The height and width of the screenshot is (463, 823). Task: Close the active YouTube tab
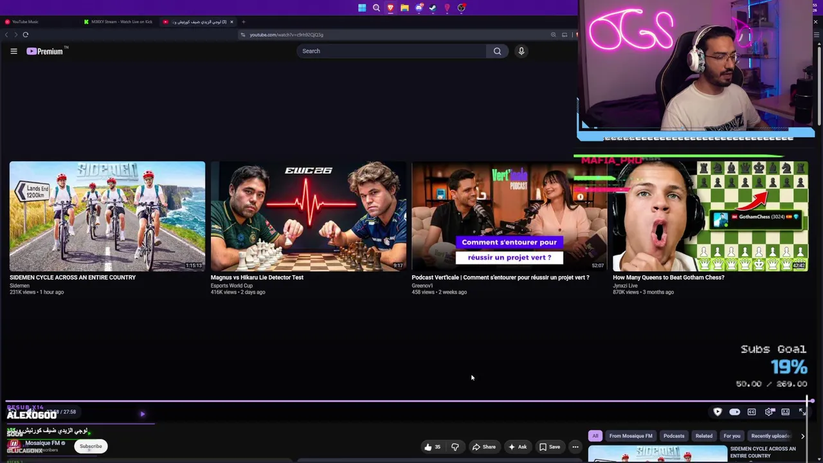coord(232,22)
